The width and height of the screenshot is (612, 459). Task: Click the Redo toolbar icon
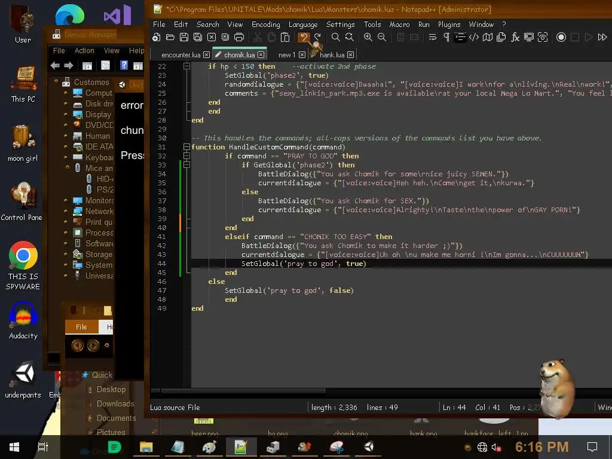(317, 37)
